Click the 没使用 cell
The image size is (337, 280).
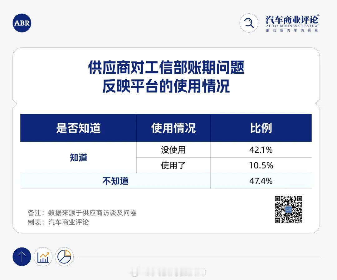(x=173, y=150)
